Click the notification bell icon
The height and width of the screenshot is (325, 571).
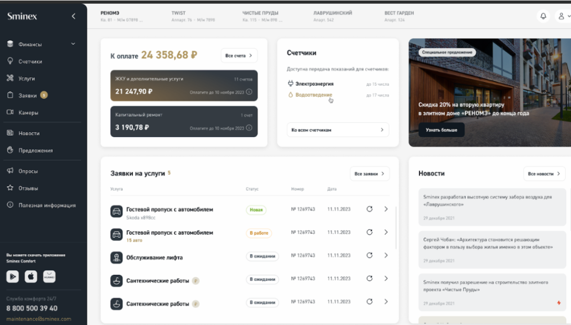543,16
